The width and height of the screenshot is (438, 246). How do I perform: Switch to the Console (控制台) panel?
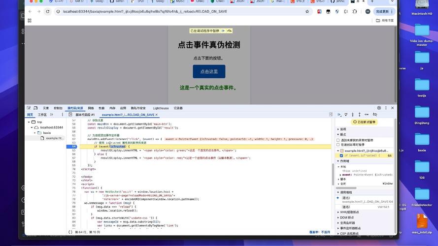(x=58, y=108)
